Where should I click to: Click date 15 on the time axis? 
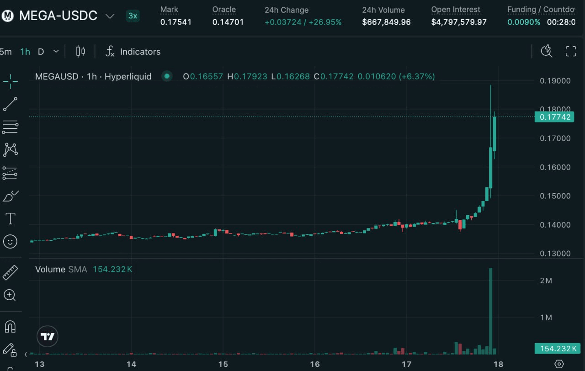(x=223, y=364)
